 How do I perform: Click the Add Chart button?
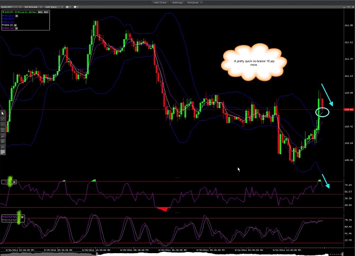click(160, 2)
